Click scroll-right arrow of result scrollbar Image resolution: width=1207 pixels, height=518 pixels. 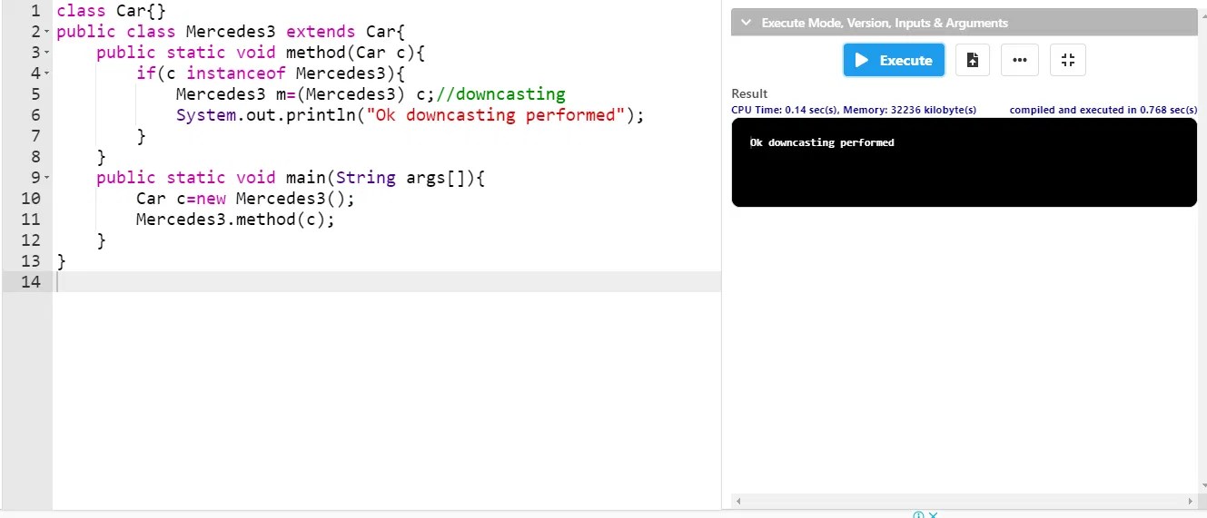(1191, 501)
